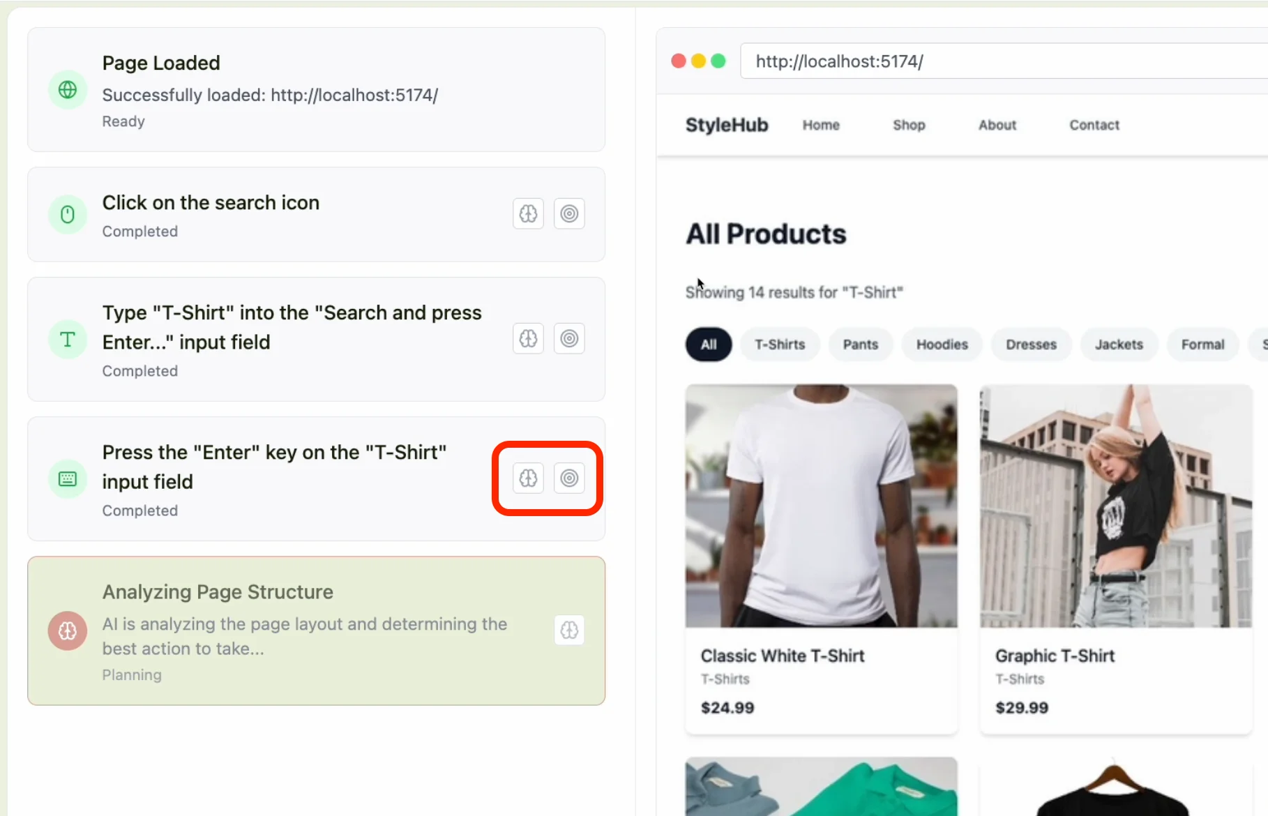Click target icon on Type "T-Shirt" step

click(569, 339)
